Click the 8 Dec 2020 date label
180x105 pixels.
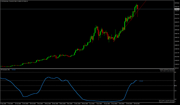[70, 104]
